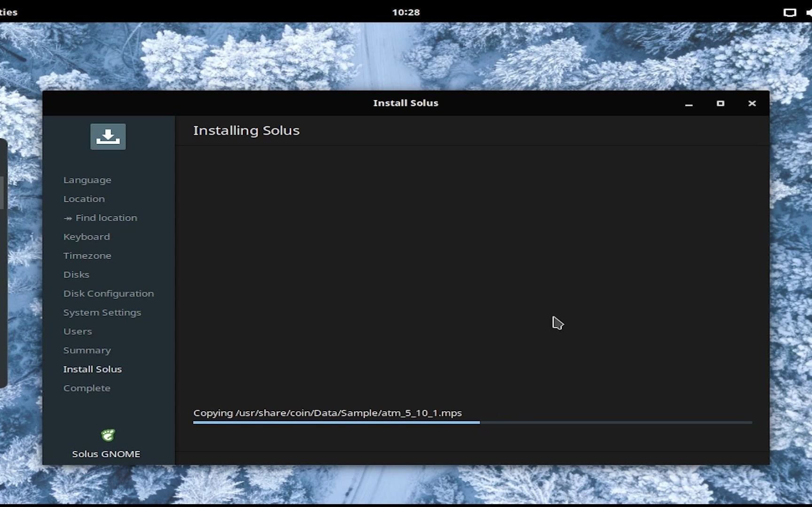
Task: Maximize the Install Solus window
Action: pyautogui.click(x=720, y=103)
